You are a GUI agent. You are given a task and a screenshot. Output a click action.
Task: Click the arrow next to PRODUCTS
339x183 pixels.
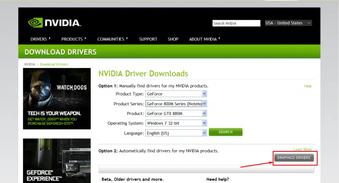[86, 38]
